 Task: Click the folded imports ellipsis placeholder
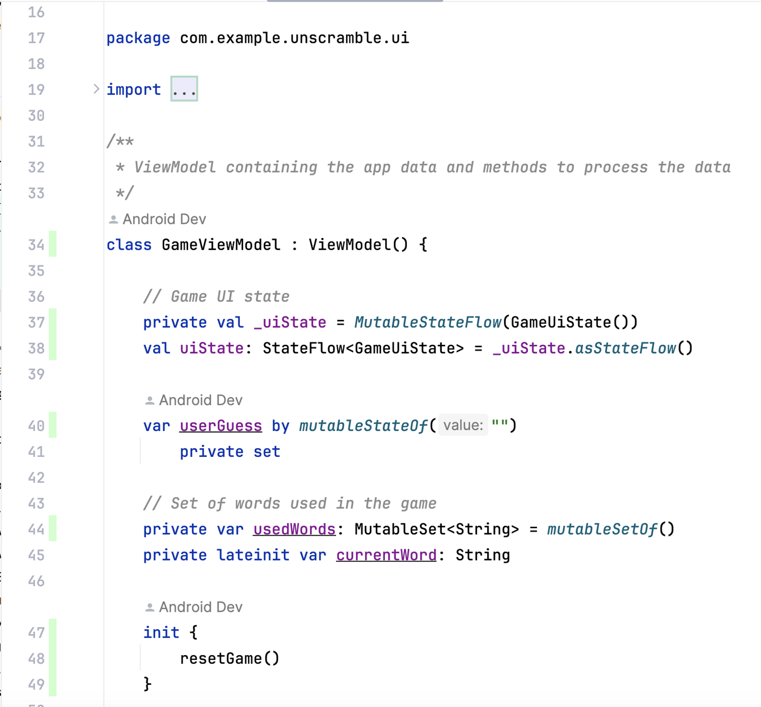pos(184,89)
